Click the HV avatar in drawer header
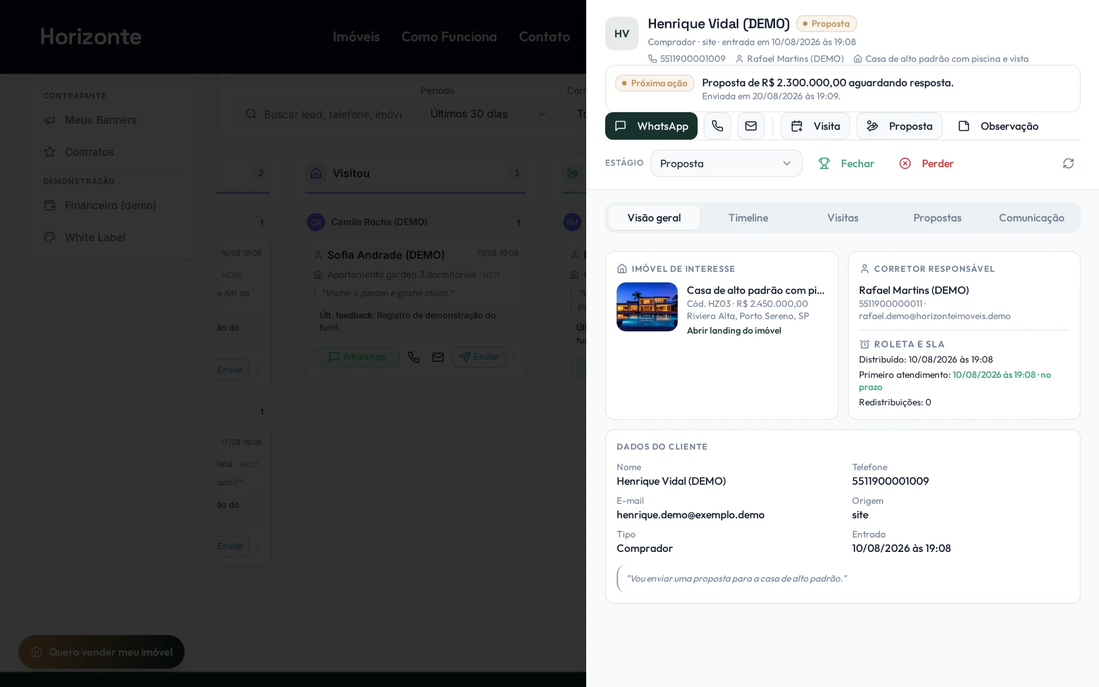The image size is (1099, 687). pyautogui.click(x=622, y=34)
